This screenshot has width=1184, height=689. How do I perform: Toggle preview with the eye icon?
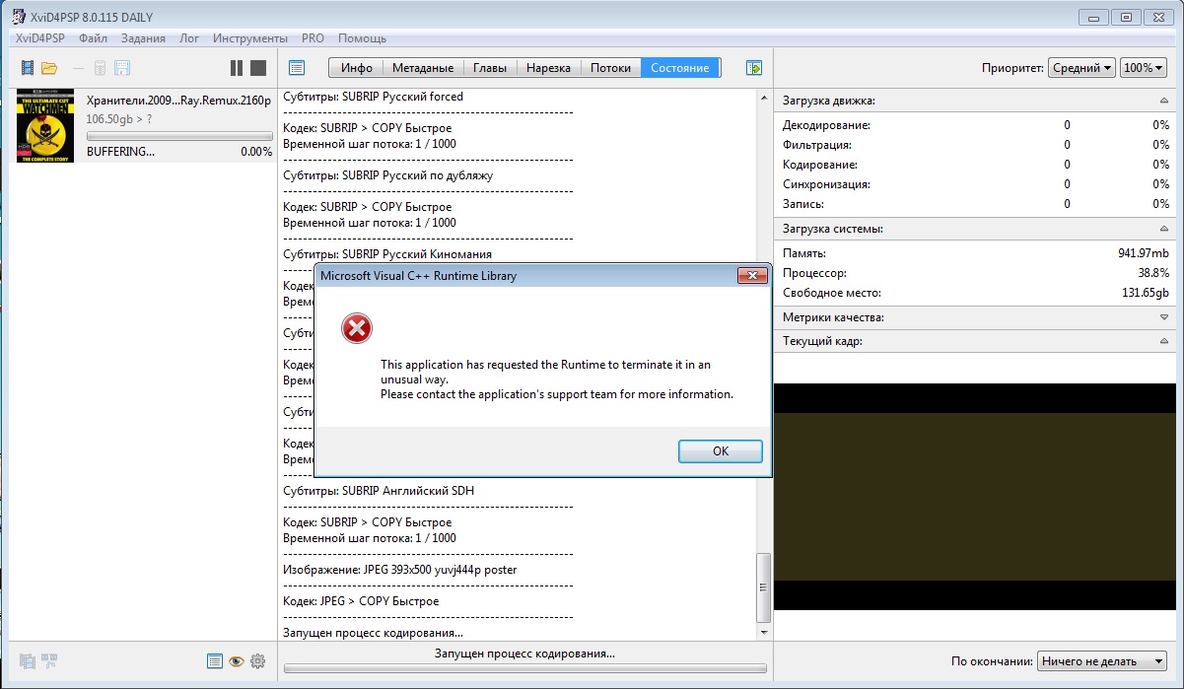237,661
